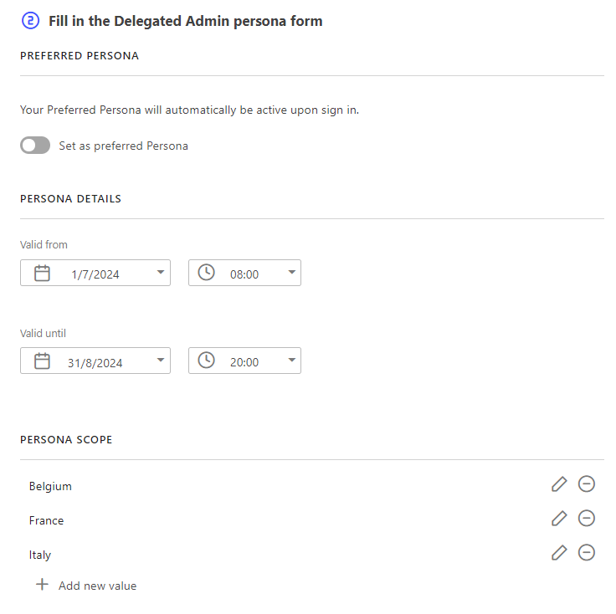616x614 pixels.
Task: Expand the Valid until date dropdown arrow
Action: pos(160,361)
